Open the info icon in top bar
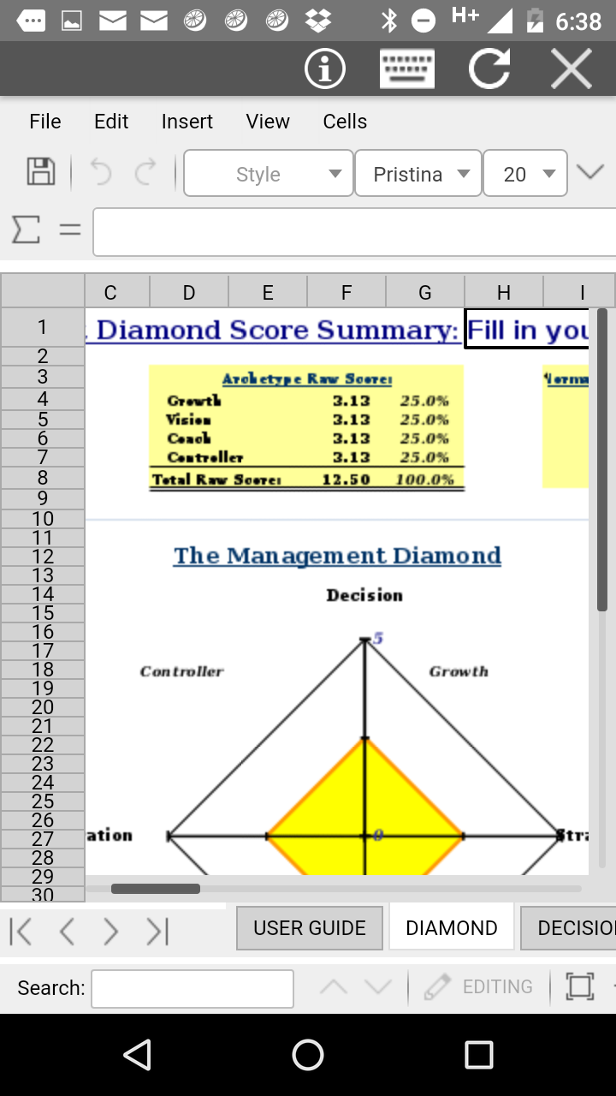Screen dimensions: 616x1096 (325, 69)
